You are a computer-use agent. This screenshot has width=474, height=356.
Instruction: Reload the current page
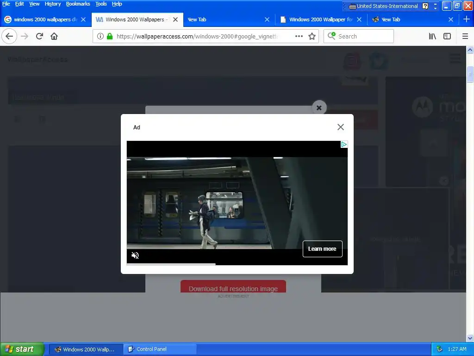[x=39, y=36]
